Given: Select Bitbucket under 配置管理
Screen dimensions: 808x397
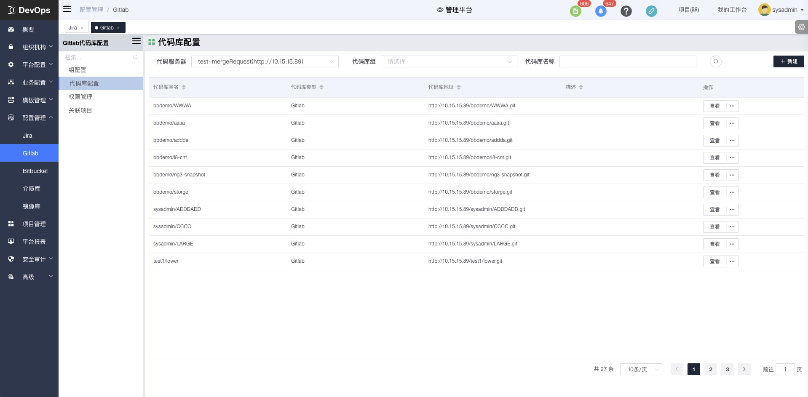Looking at the screenshot, I should pos(29,171).
